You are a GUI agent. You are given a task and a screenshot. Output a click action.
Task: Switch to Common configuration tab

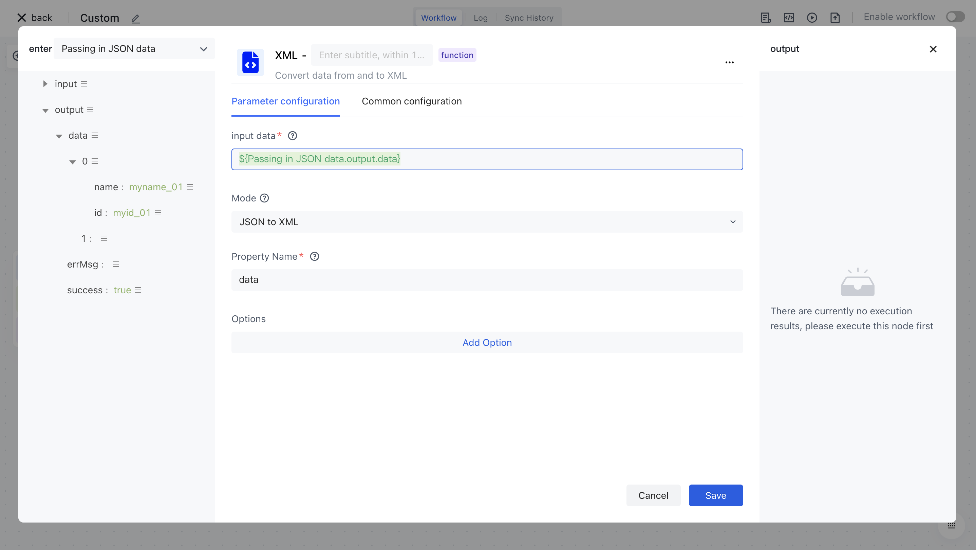pyautogui.click(x=411, y=101)
